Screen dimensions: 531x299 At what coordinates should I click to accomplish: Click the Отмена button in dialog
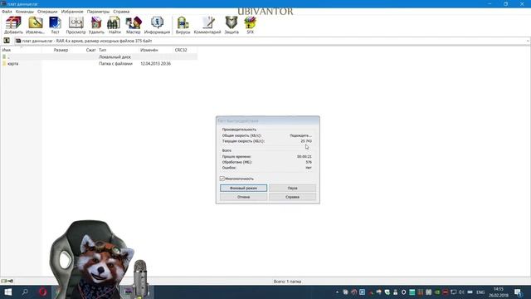(x=243, y=197)
